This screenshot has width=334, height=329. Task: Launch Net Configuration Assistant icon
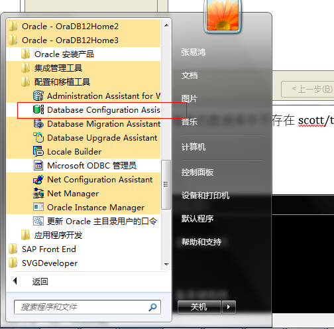[x=38, y=179]
